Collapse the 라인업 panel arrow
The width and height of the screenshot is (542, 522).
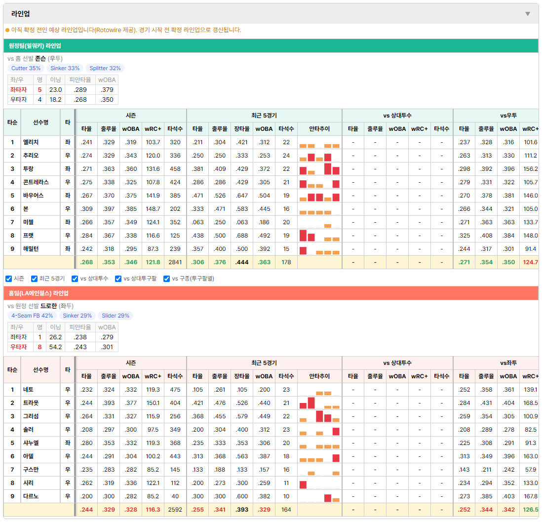click(x=528, y=14)
